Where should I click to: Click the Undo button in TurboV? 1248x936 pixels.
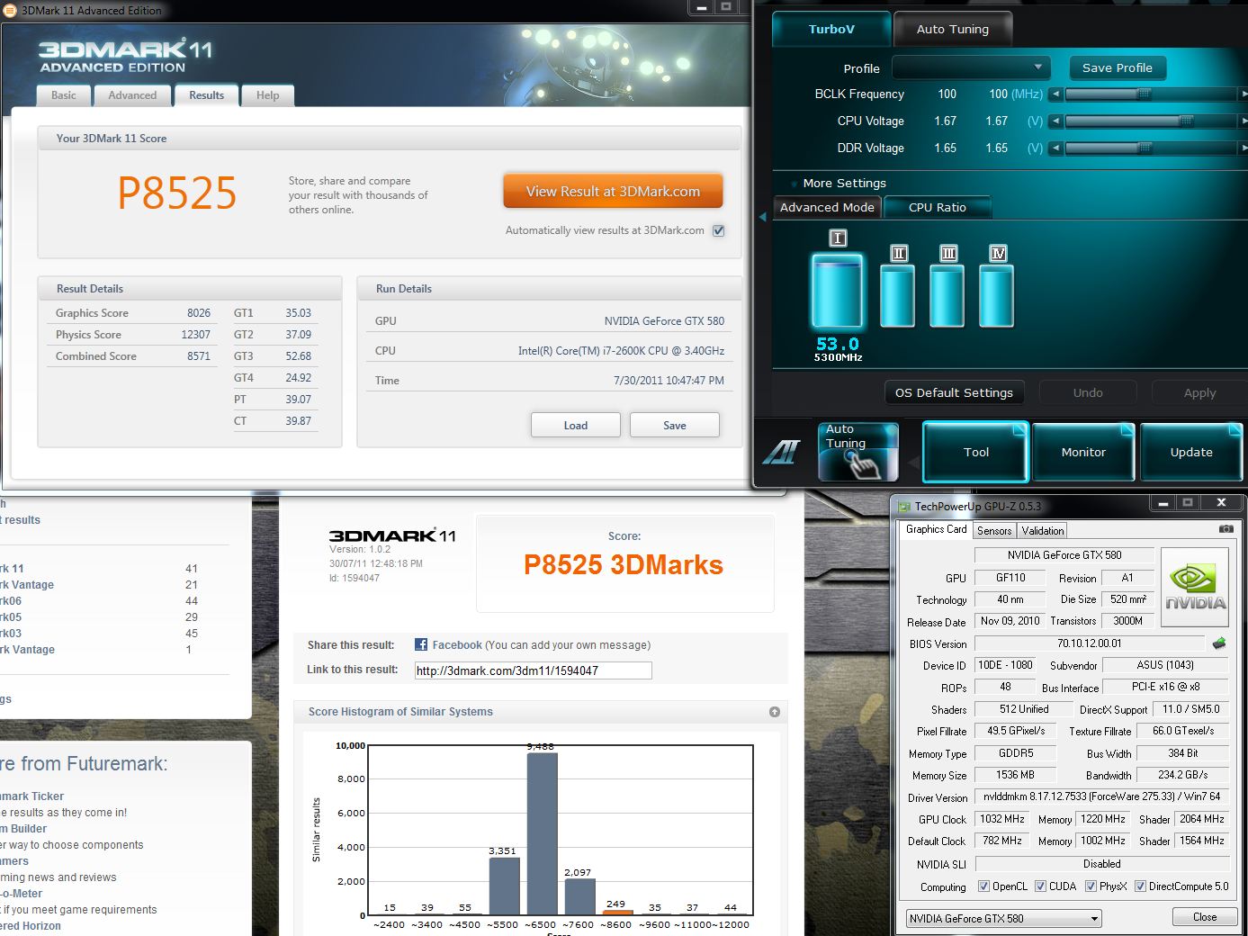click(x=1088, y=392)
